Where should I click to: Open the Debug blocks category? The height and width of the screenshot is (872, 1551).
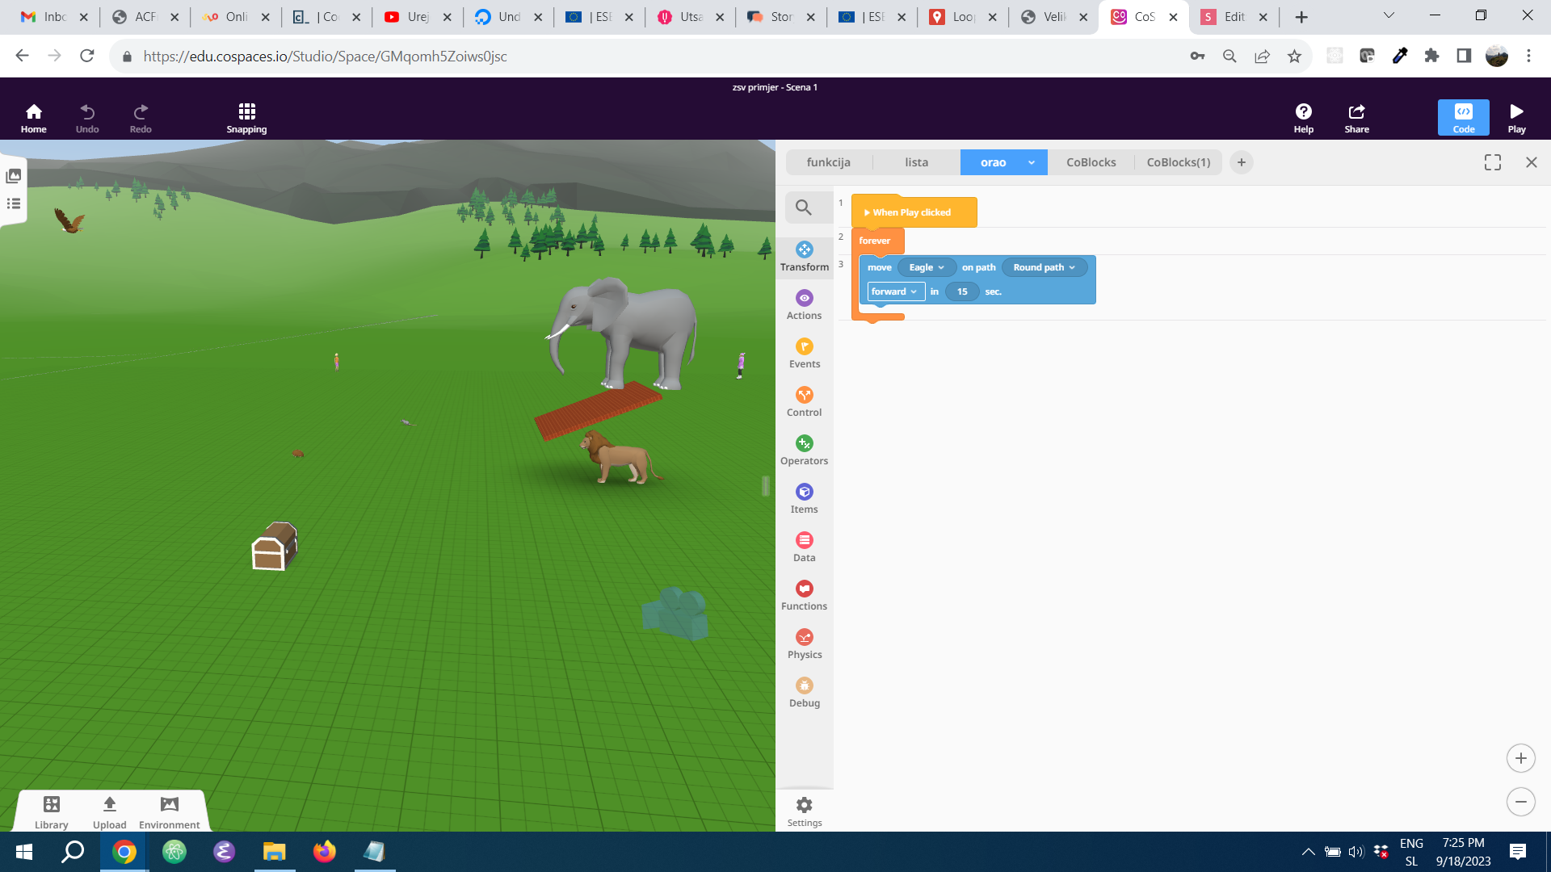(x=804, y=693)
